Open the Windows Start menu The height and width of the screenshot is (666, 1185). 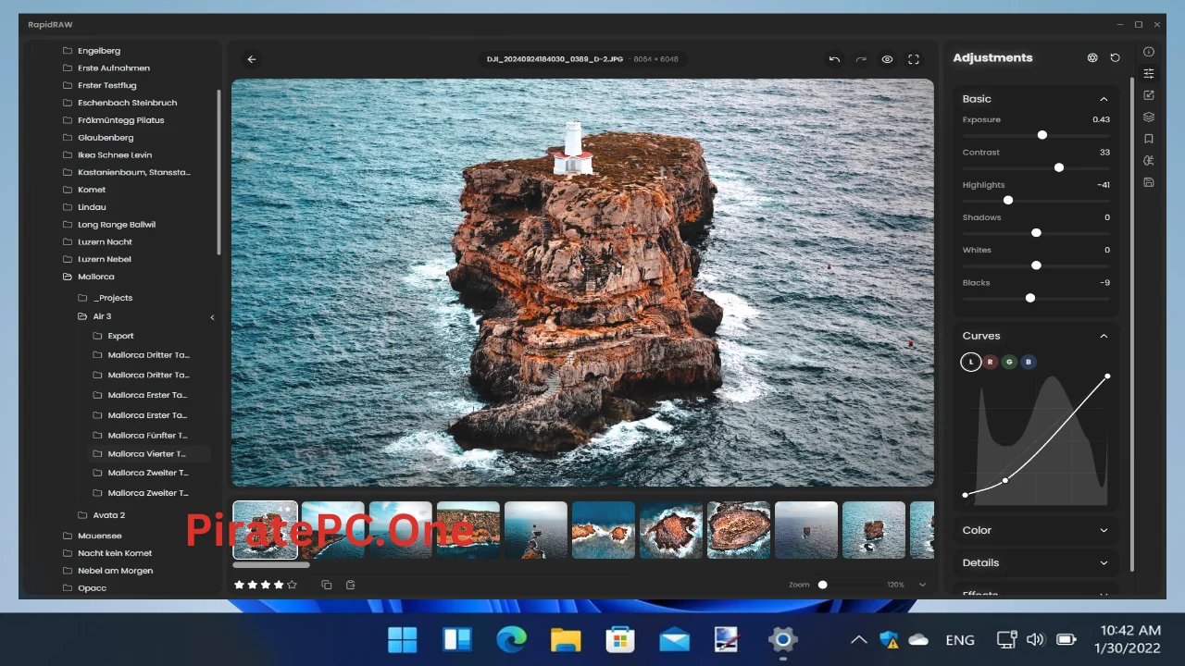point(402,639)
